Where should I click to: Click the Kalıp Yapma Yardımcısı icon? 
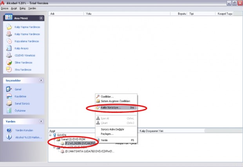coord(9,27)
